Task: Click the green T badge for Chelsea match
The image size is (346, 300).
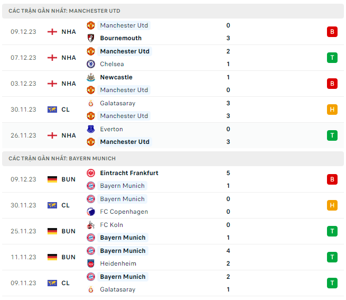Action: 332,58
